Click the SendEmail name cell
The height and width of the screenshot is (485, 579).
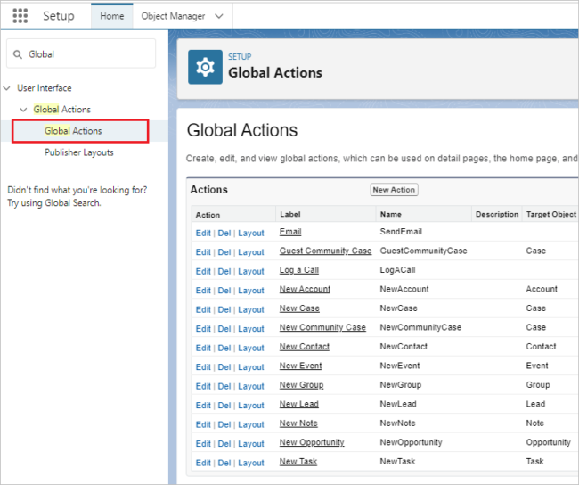tap(401, 232)
